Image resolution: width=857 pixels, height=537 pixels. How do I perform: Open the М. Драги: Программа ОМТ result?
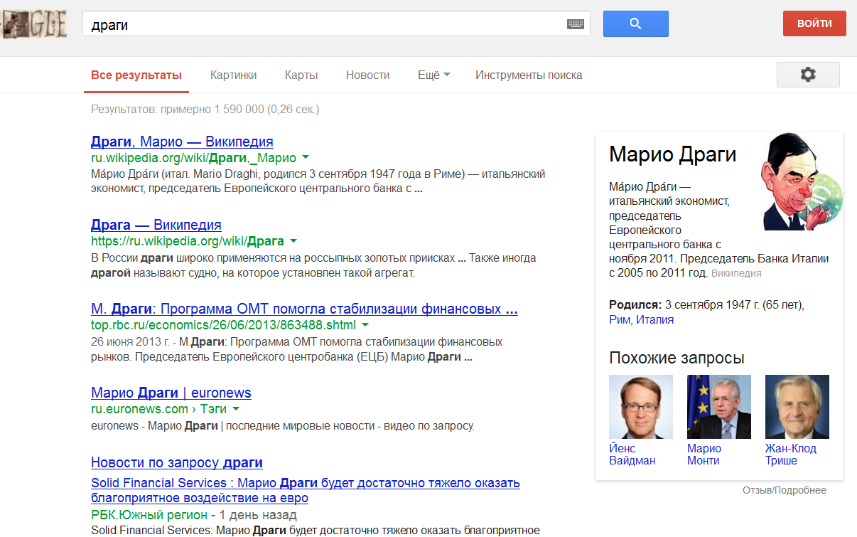(304, 309)
